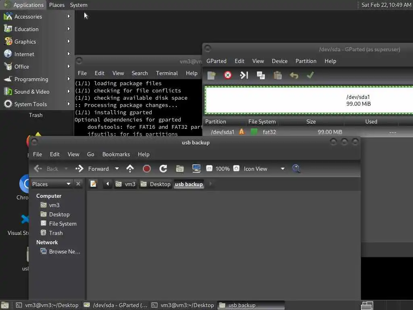Expand the Education submenu
The width and height of the screenshot is (413, 310).
tap(37, 29)
